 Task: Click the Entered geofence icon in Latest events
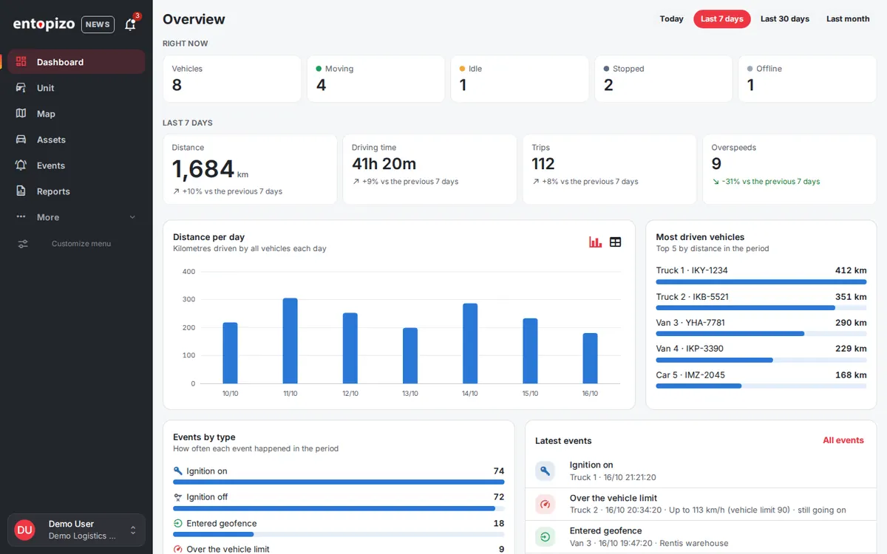pyautogui.click(x=545, y=536)
